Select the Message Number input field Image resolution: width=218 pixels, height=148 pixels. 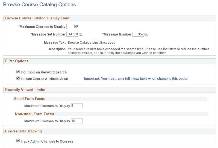coord(138,34)
